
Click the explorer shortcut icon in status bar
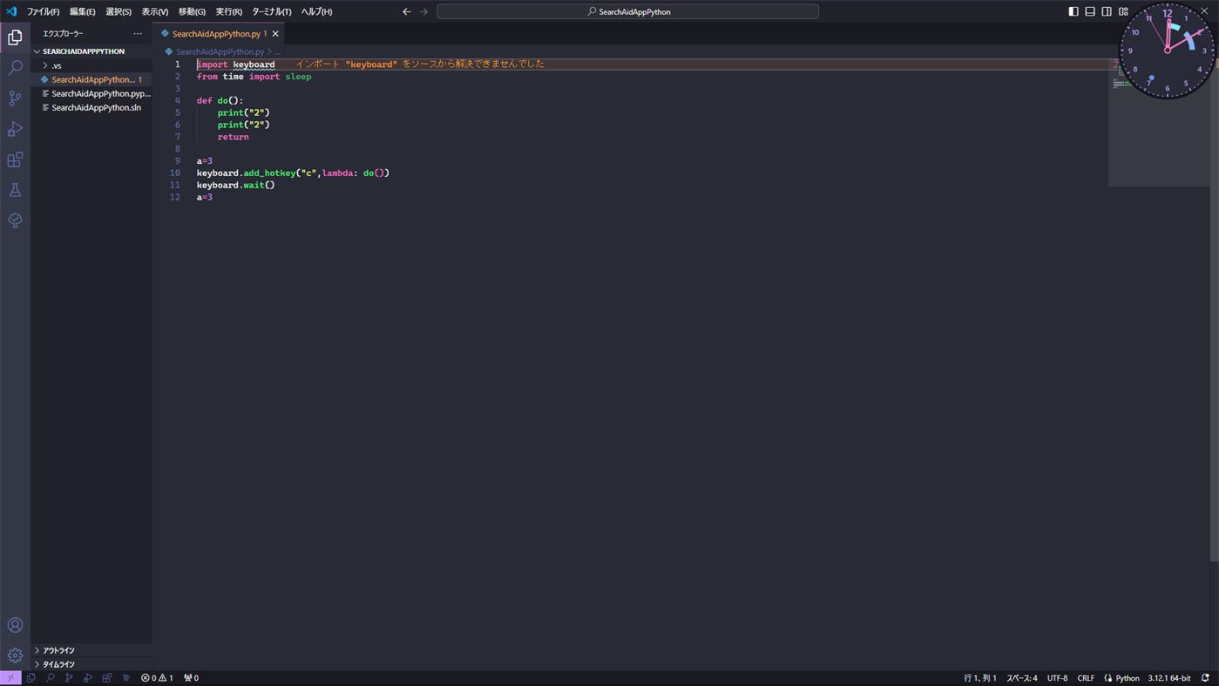click(31, 678)
